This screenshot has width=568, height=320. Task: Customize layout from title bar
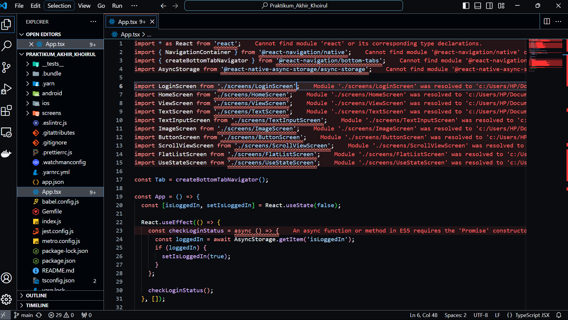click(501, 6)
